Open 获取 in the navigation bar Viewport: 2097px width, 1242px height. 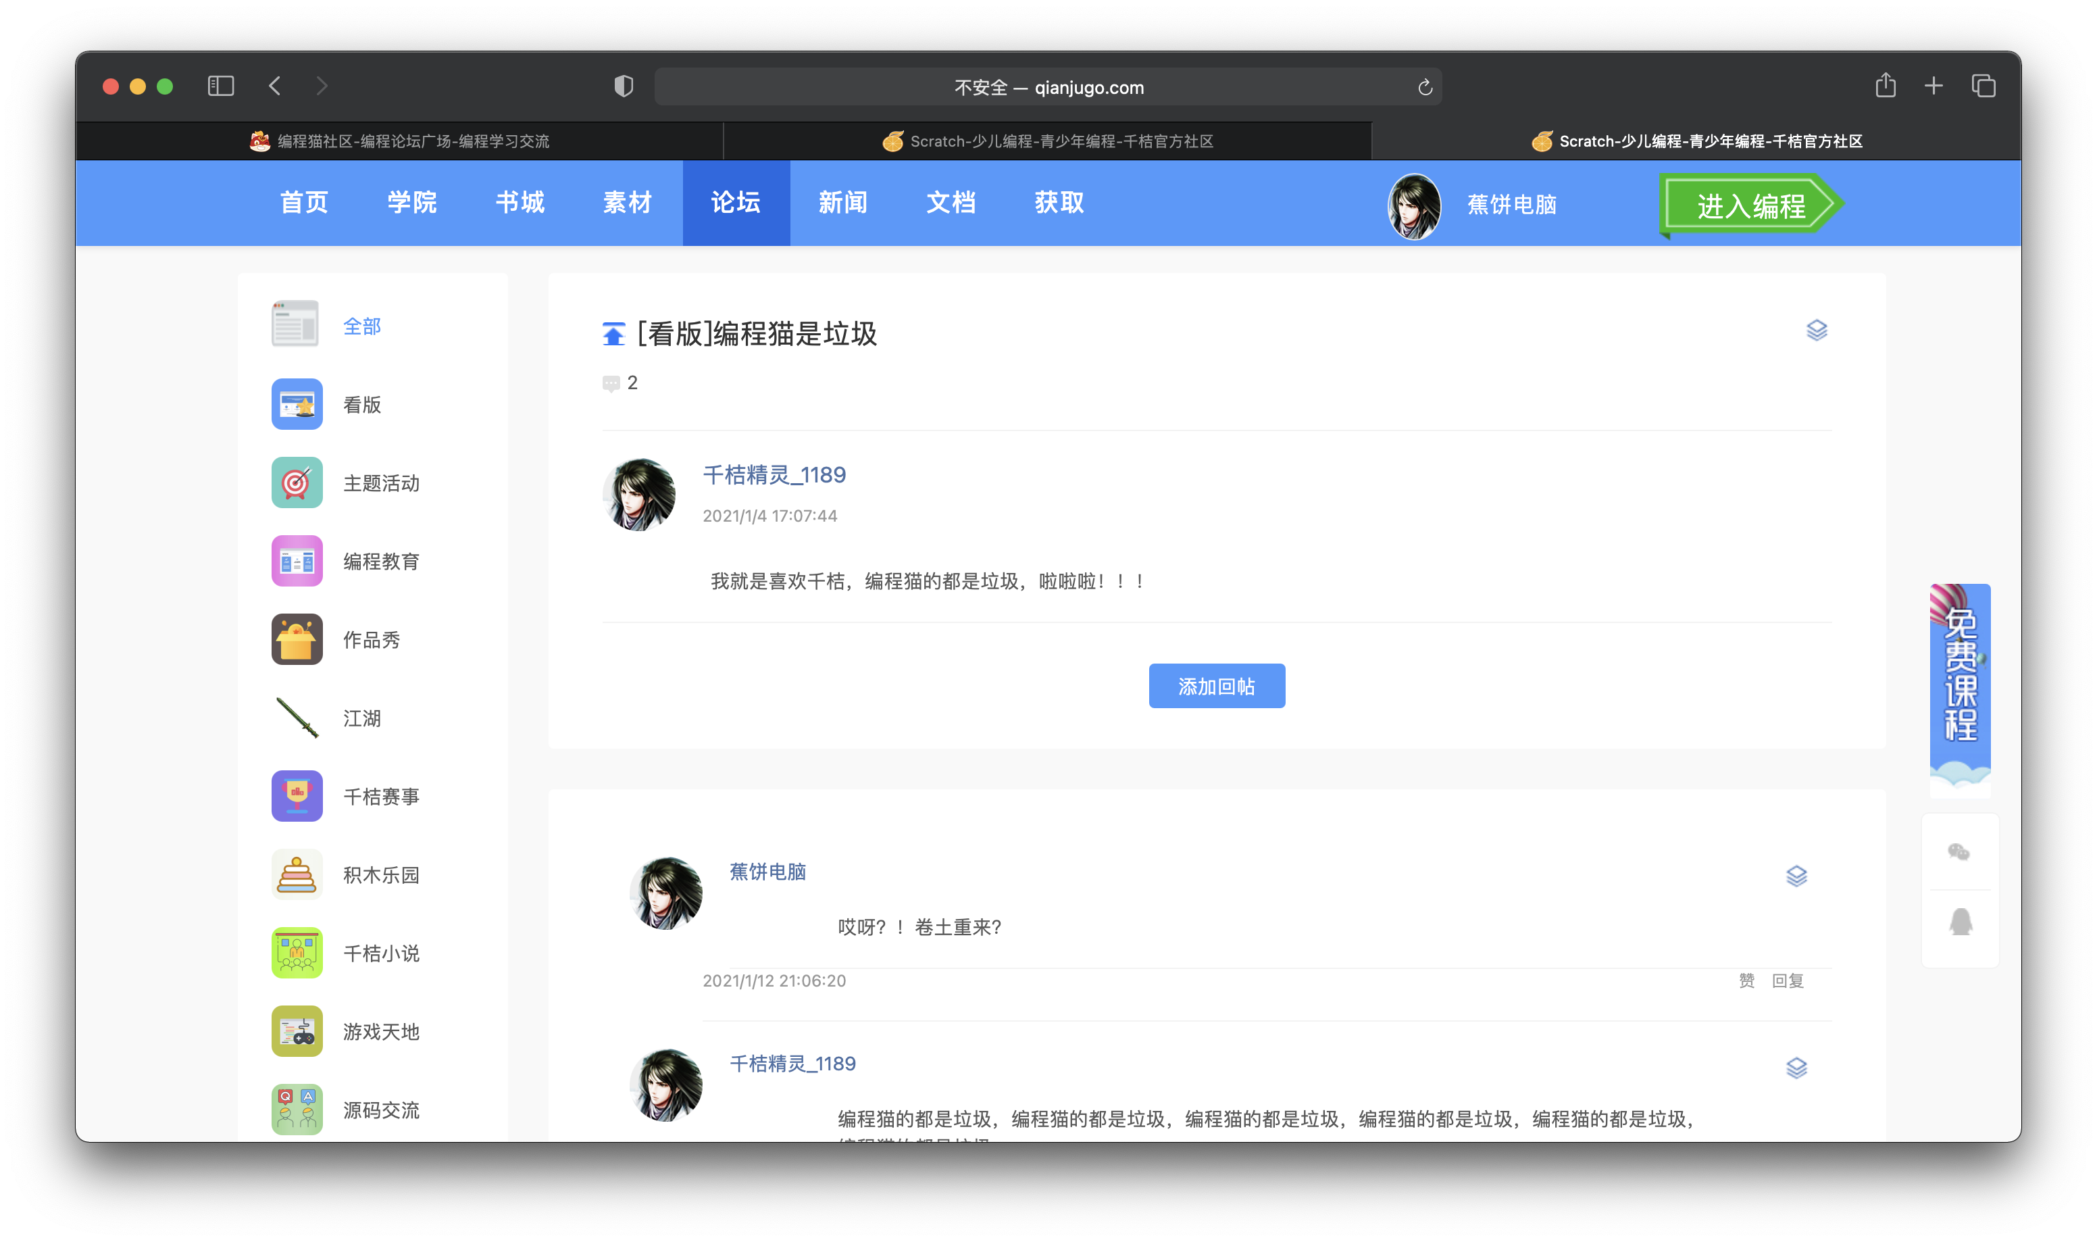[x=1059, y=203]
